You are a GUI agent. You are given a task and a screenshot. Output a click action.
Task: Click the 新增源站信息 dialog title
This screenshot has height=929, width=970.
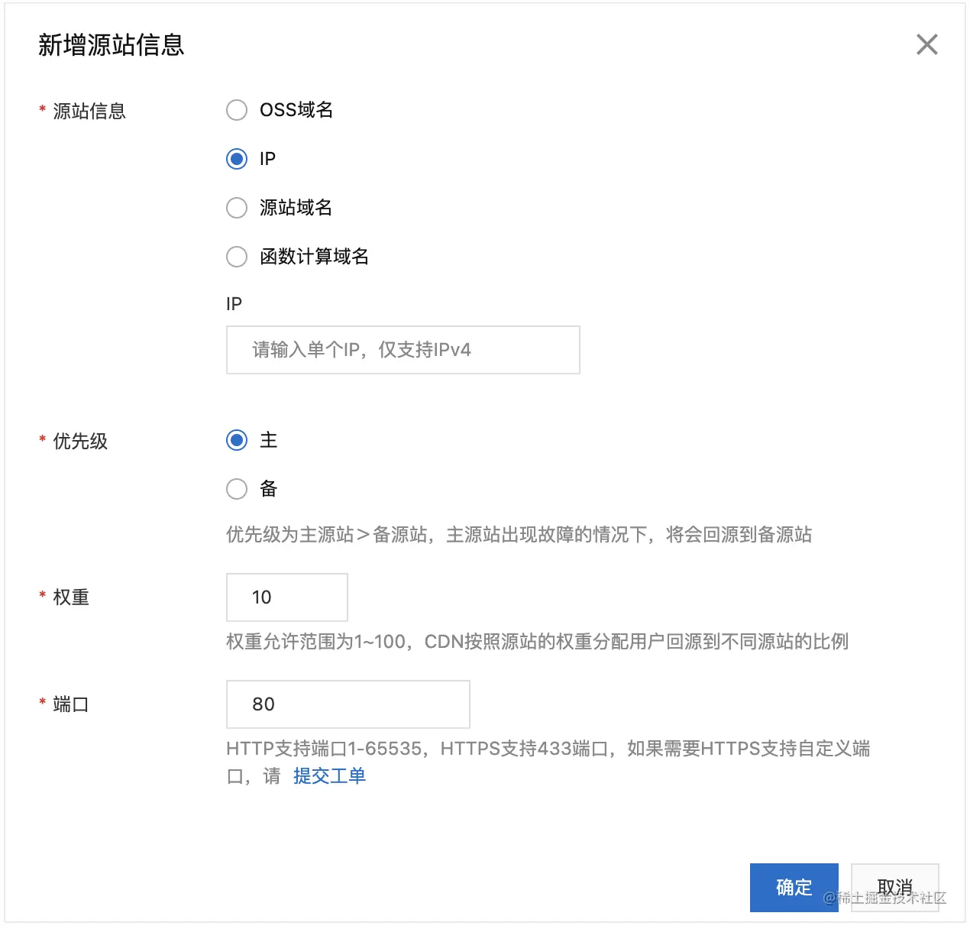coord(112,45)
